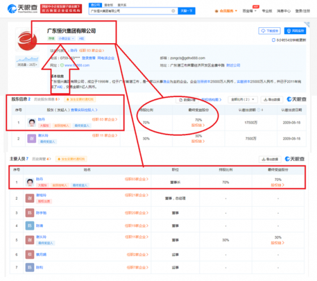Viewport: 317px width, 281px height.
Task: Click the orange change-alert button beside 股东信息
Action: [x=81, y=100]
